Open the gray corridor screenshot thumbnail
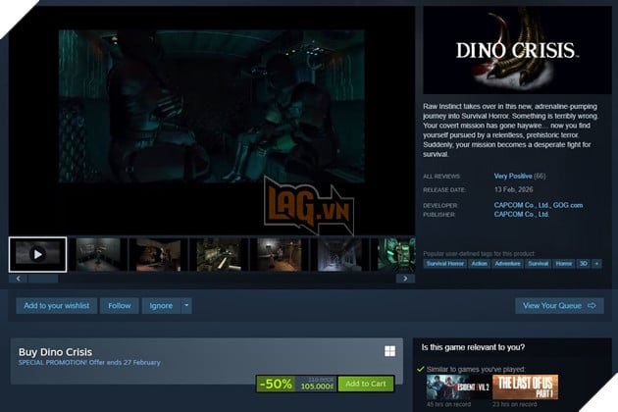Image resolution: width=618 pixels, height=412 pixels. (98, 254)
